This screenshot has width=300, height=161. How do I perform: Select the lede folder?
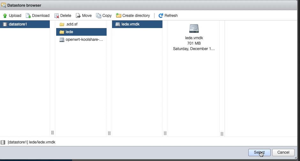pyautogui.click(x=69, y=32)
